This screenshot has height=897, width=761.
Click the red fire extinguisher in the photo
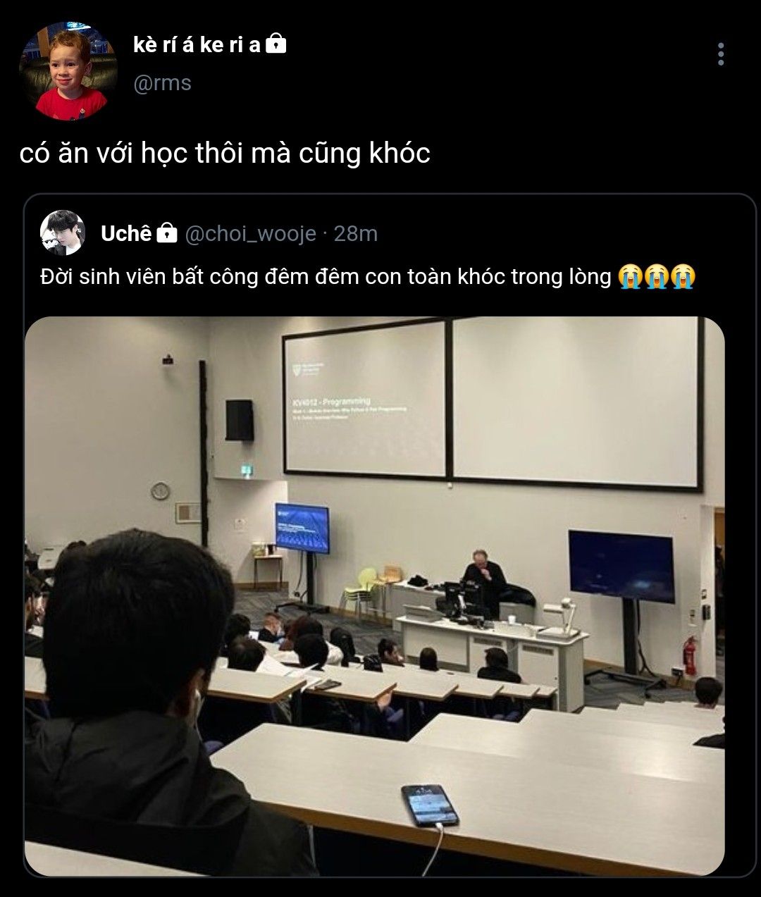pyautogui.click(x=689, y=657)
